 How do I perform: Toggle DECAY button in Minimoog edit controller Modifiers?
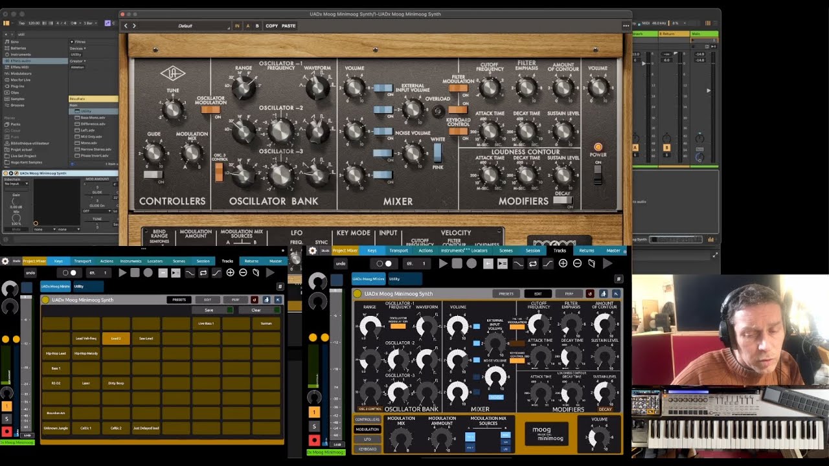(x=605, y=409)
